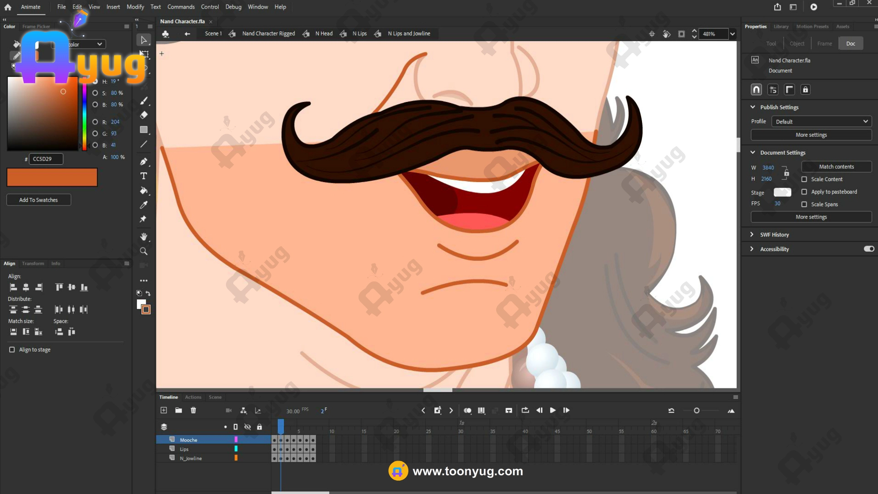Click the orange color preview swatch
The height and width of the screenshot is (494, 878).
point(52,177)
